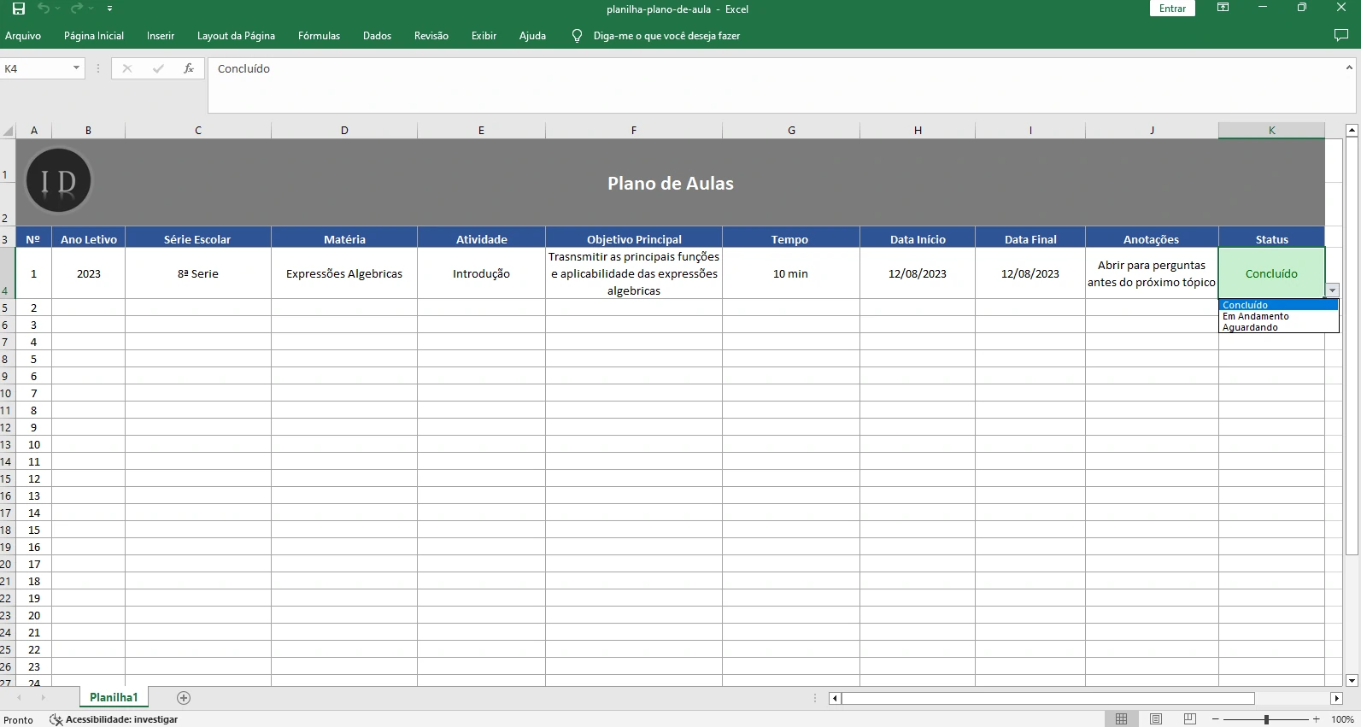Open the Insert Function dialog
This screenshot has height=727, width=1361.
pyautogui.click(x=189, y=68)
